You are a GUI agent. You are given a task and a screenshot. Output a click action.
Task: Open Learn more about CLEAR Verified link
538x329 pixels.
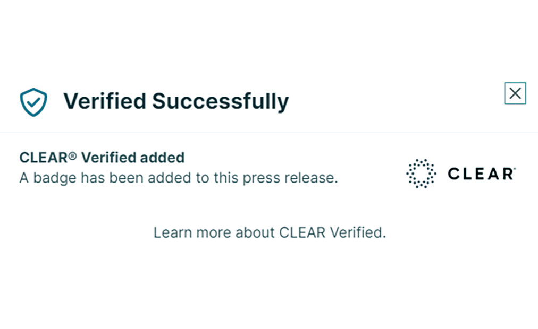[x=270, y=232]
